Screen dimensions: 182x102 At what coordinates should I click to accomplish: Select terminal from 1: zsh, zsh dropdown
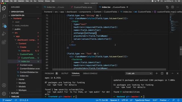pos(139,73)
